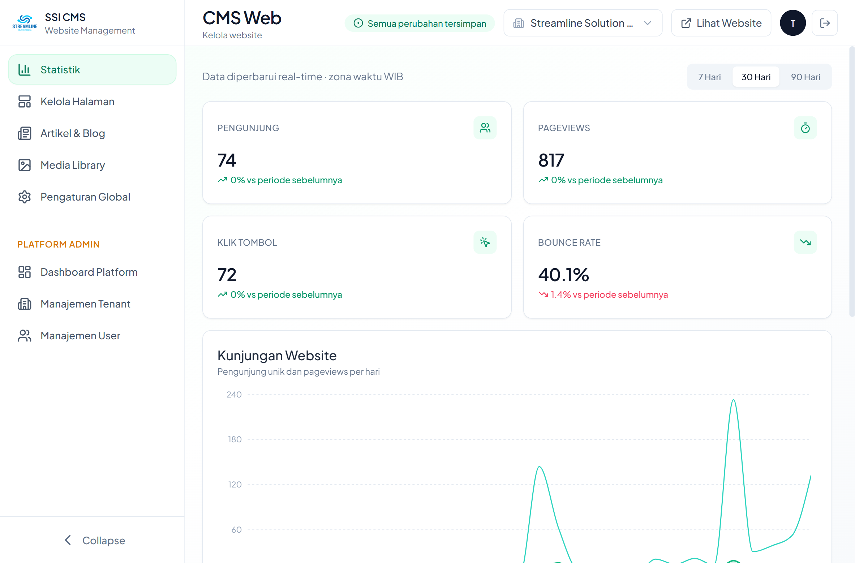Screen dimensions: 855x563
Task: Open Media Library section
Action: [92, 165]
